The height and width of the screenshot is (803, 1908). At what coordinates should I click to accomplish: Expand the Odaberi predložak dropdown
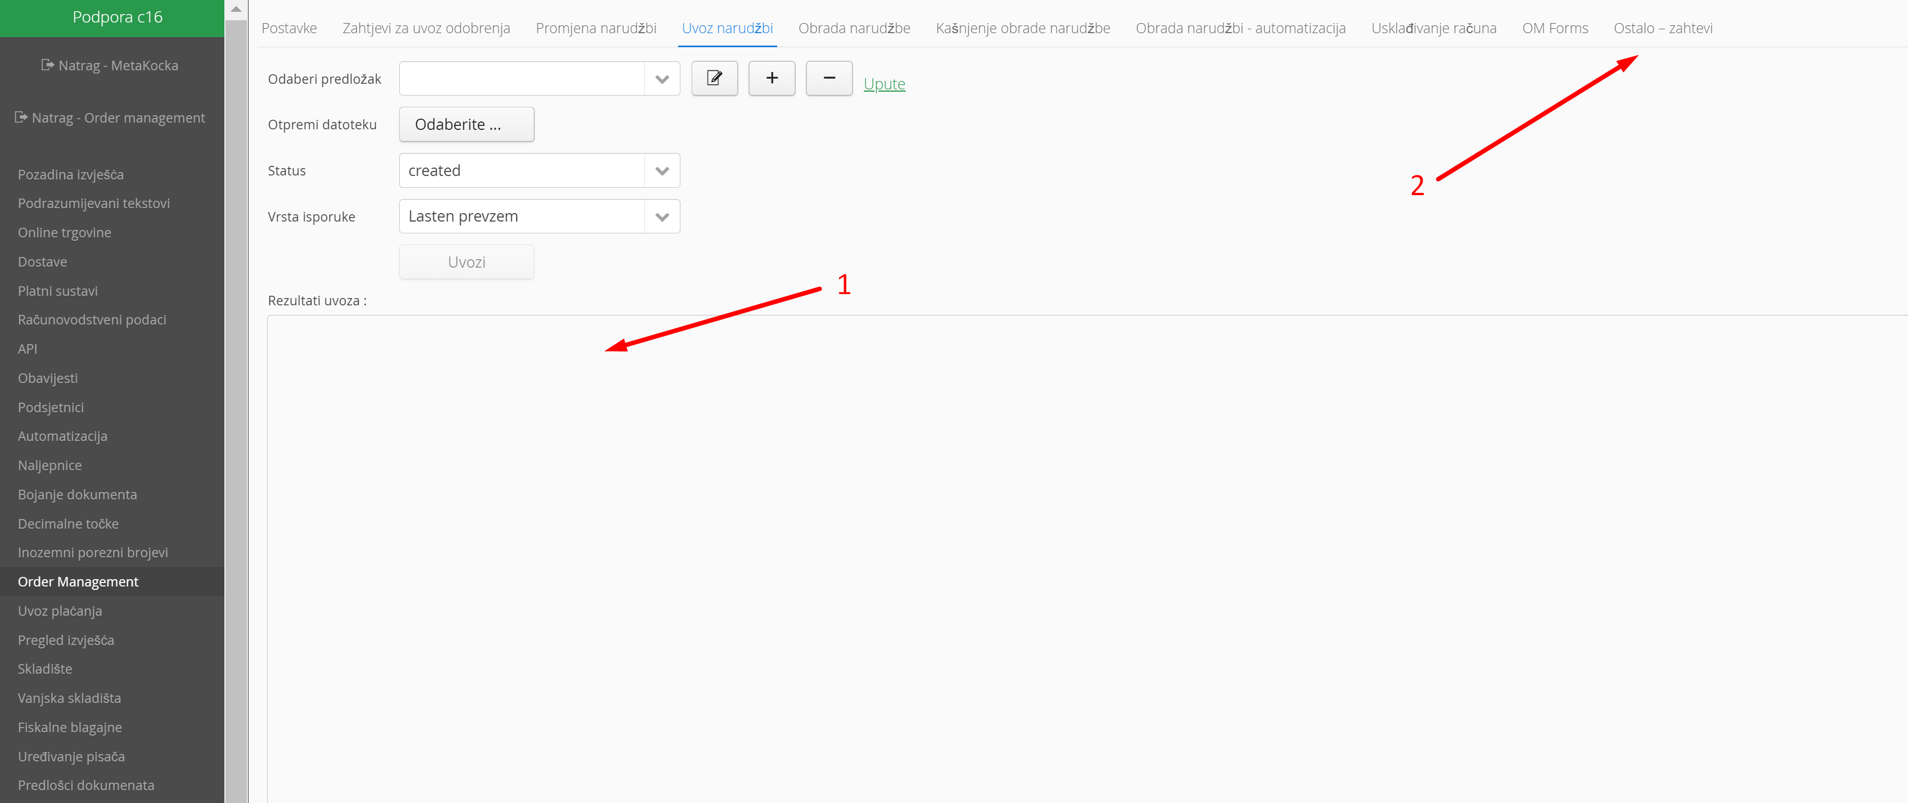[x=661, y=79]
